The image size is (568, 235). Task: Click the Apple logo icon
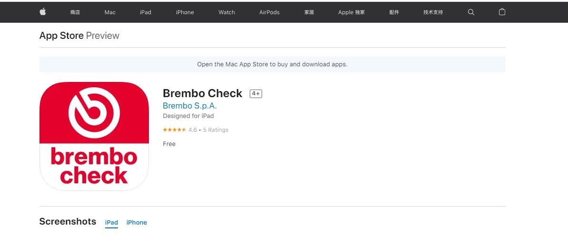tap(43, 12)
